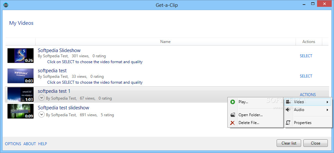Click the Softpedia test slideshow thumbnail showing 0:09
This screenshot has height=153, width=334.
point(21,111)
